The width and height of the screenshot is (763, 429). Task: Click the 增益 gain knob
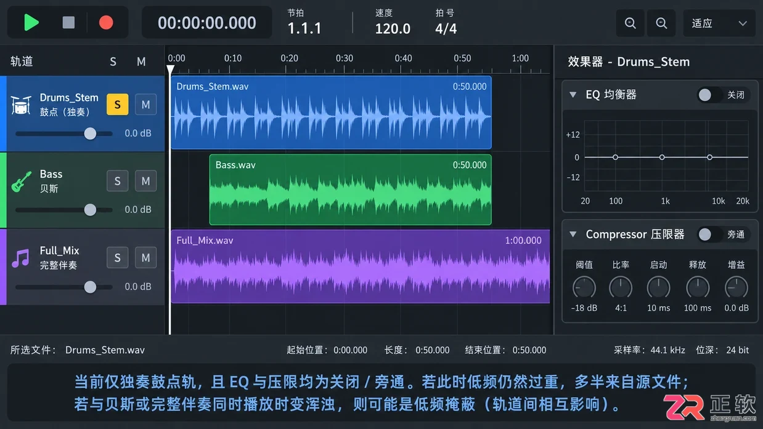point(736,287)
